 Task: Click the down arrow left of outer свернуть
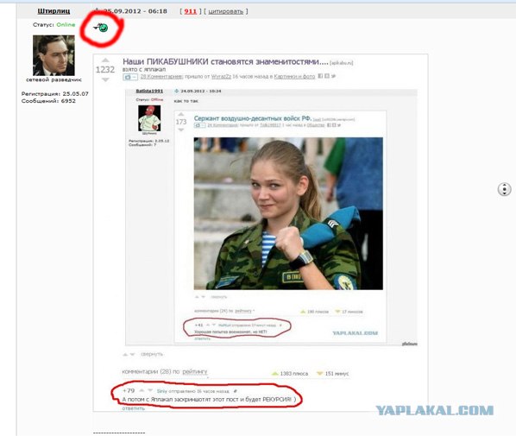point(132,355)
